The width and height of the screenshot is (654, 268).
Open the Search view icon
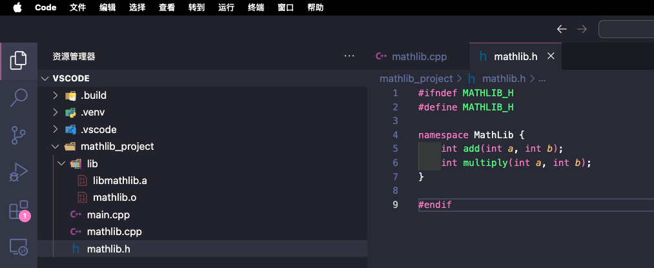click(18, 98)
